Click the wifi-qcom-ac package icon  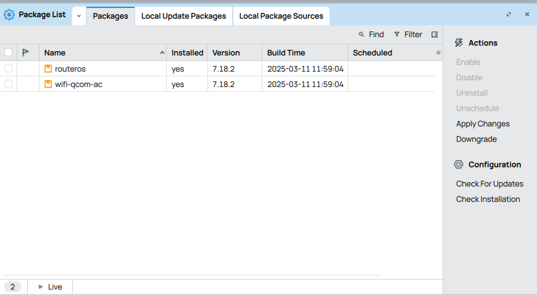point(48,84)
